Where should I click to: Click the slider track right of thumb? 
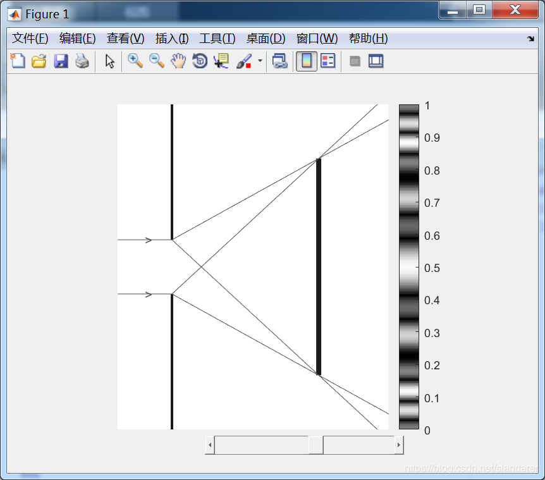coord(359,445)
